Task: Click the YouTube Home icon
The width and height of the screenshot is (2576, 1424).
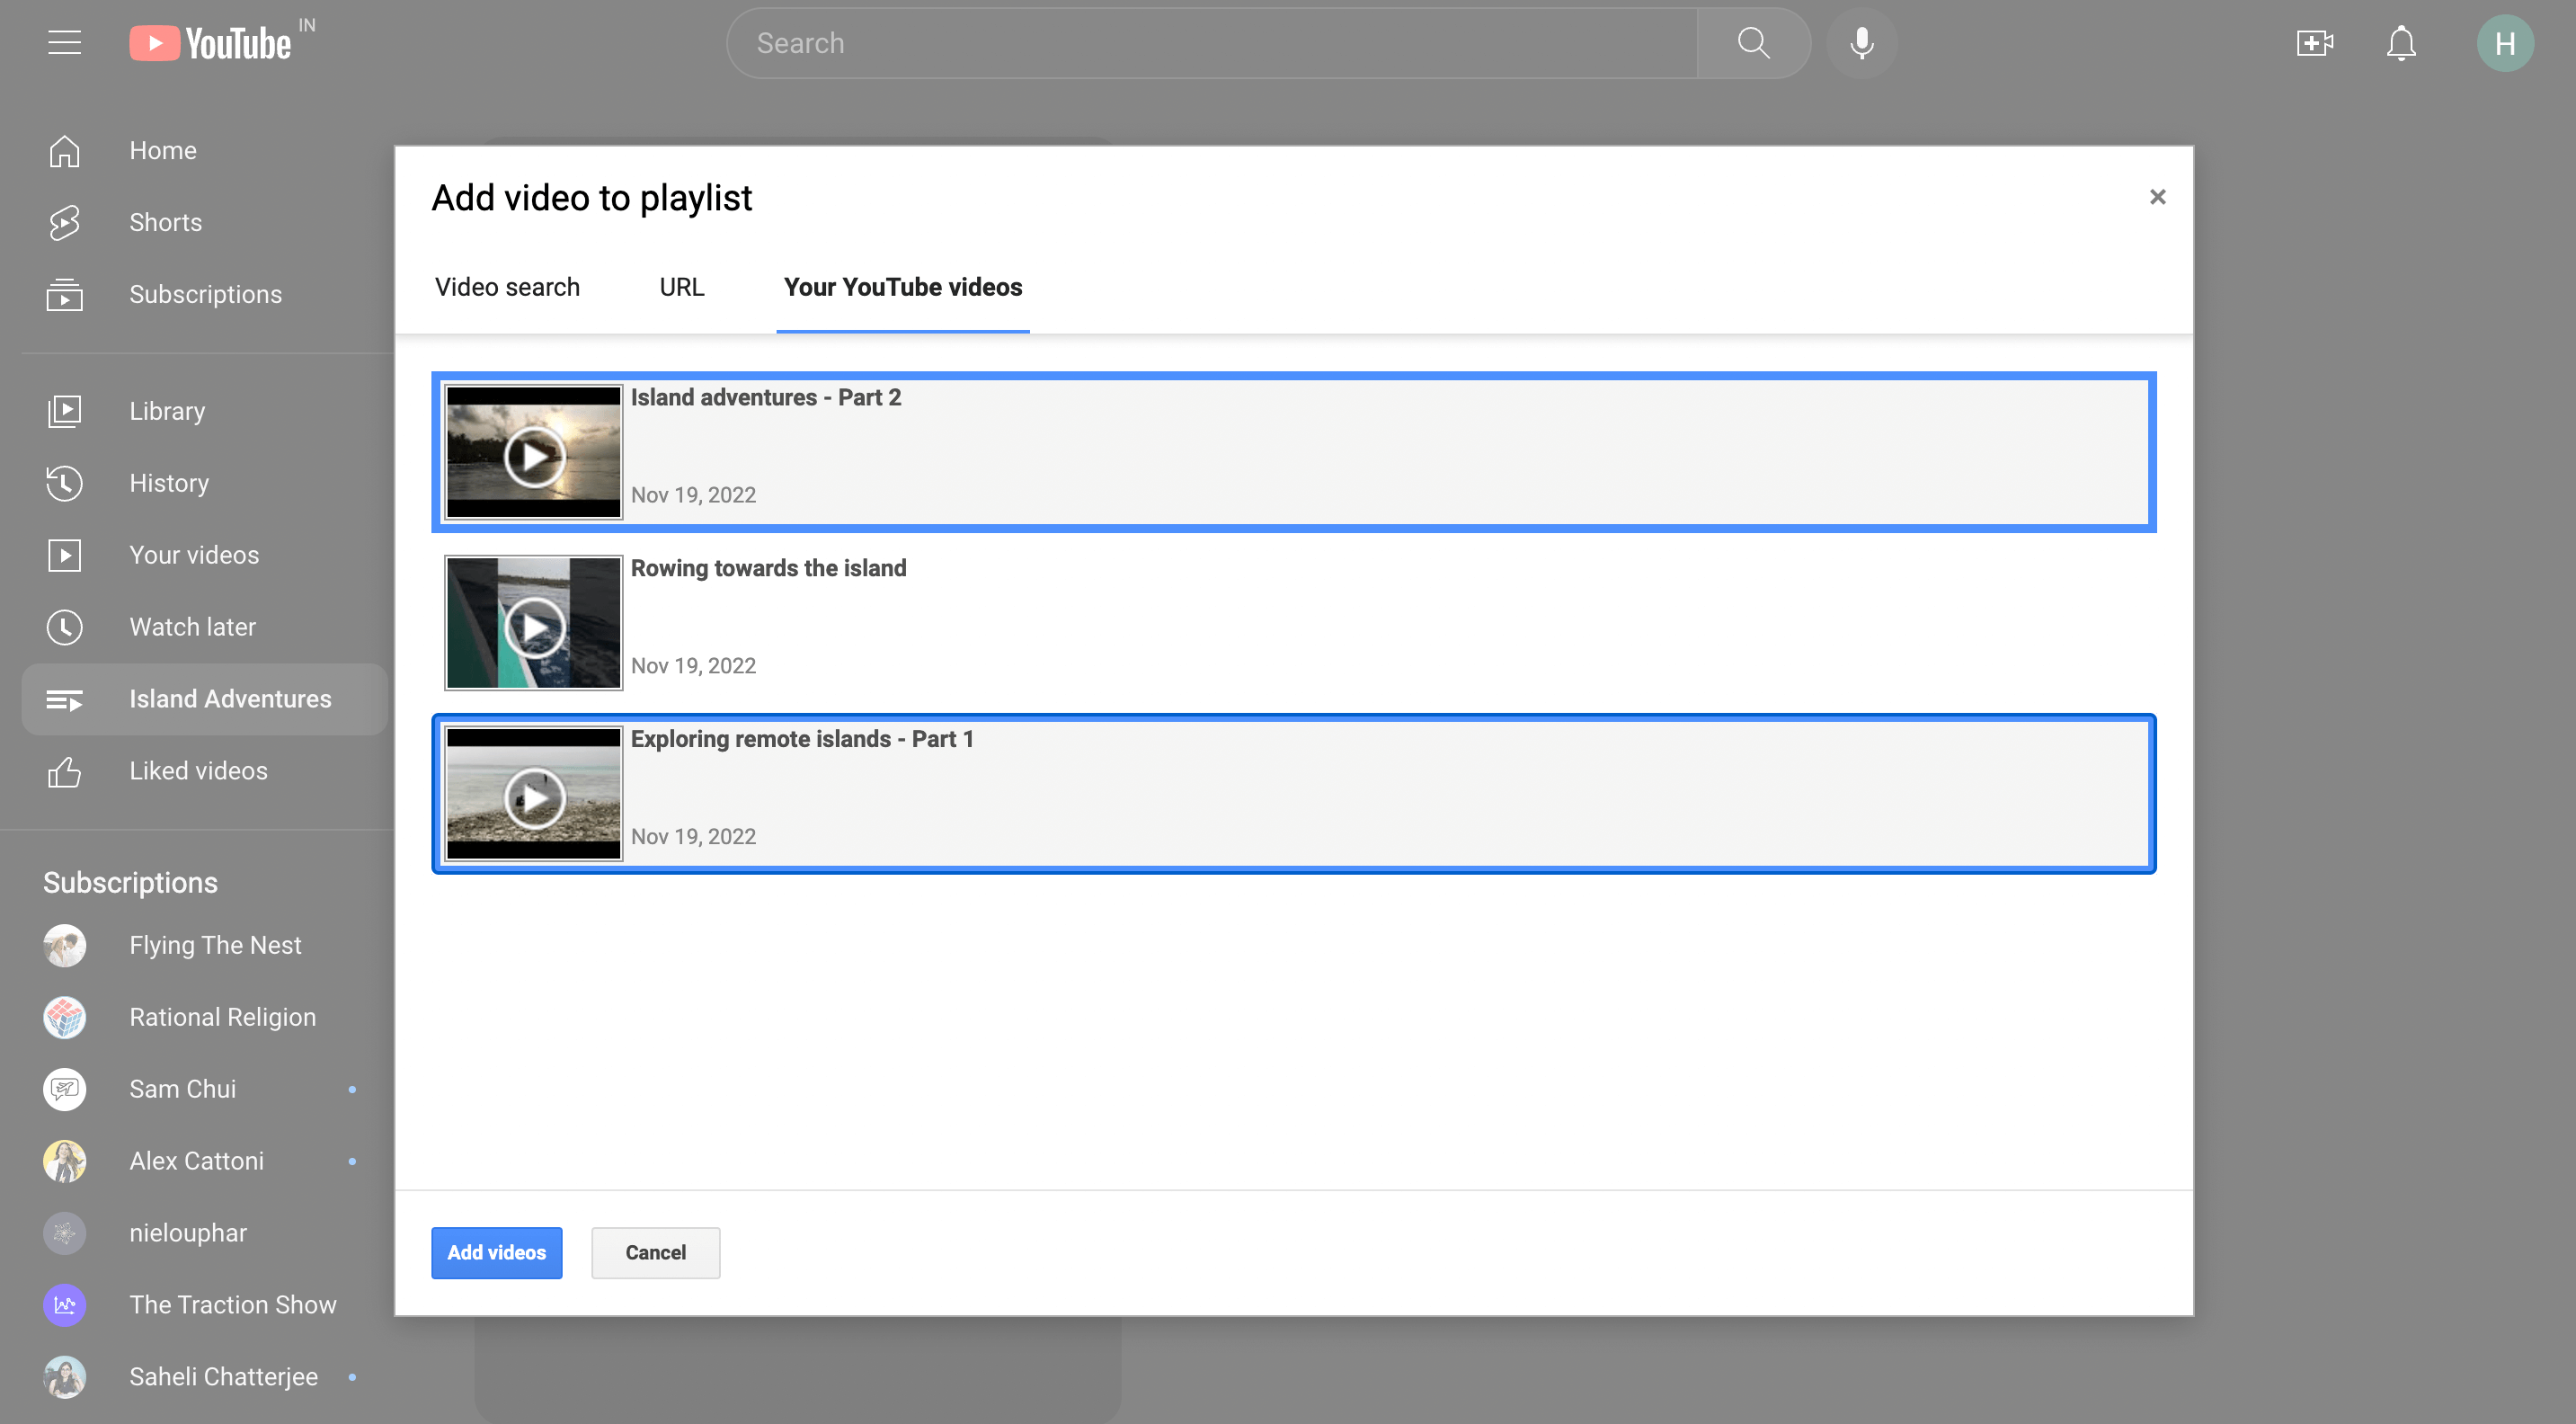Action: 65,149
